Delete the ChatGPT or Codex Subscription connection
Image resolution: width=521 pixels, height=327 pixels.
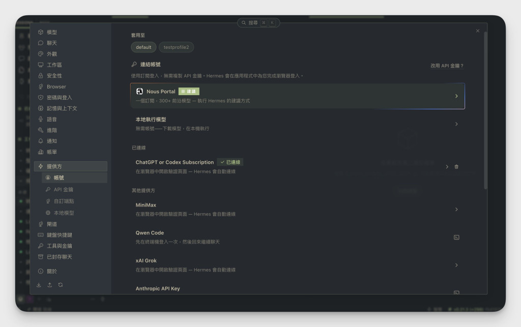(x=456, y=167)
